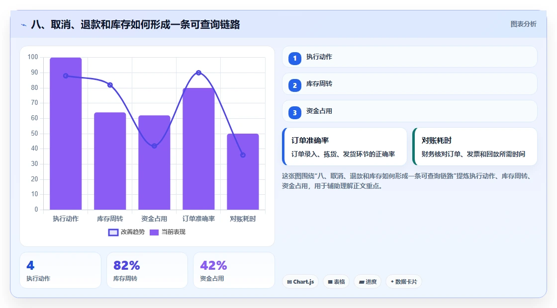Click the 50 y-axis value
The width and height of the screenshot is (557, 308).
pos(34,134)
